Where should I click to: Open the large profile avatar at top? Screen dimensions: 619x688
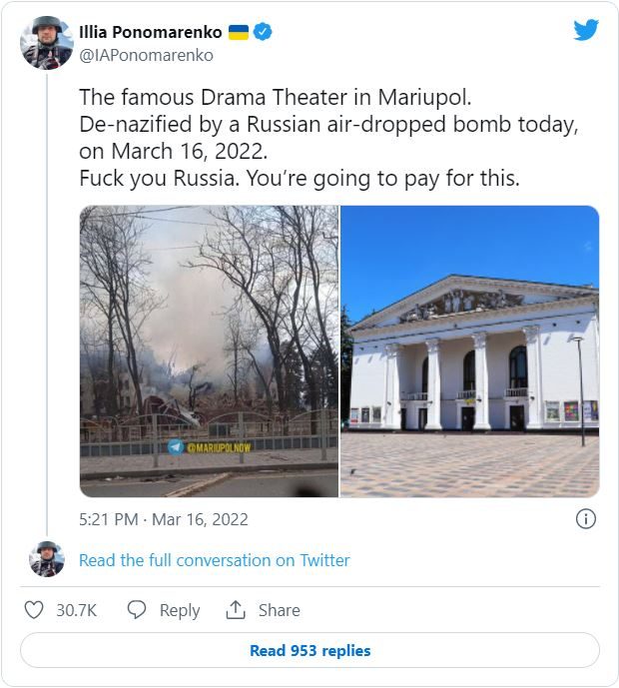click(x=46, y=43)
